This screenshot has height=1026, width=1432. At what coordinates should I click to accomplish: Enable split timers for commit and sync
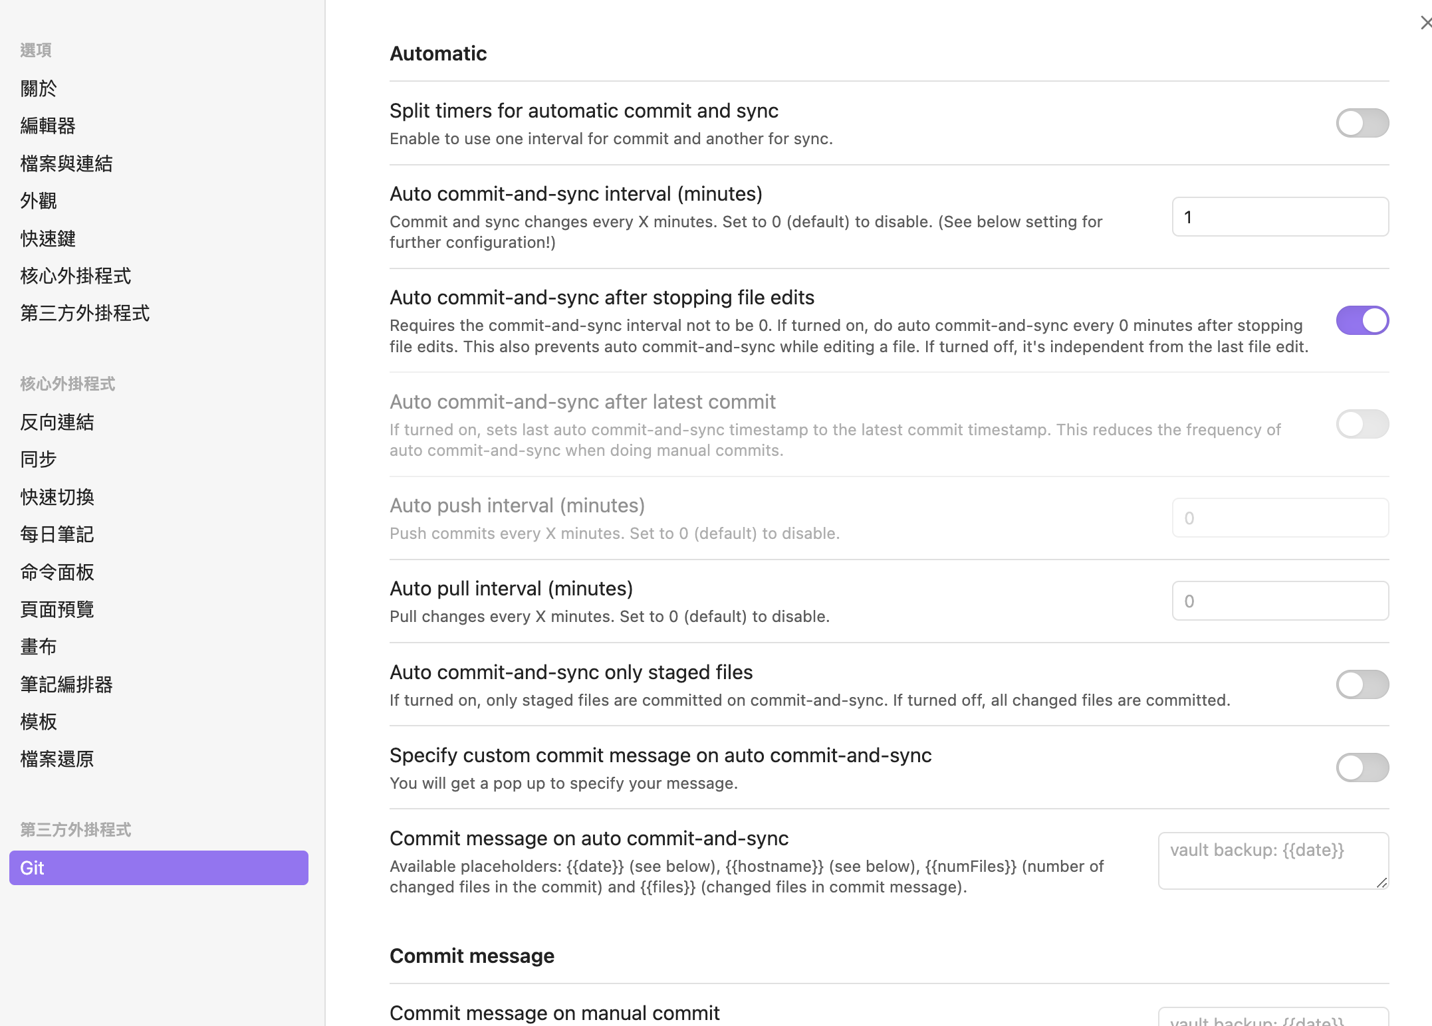tap(1362, 124)
